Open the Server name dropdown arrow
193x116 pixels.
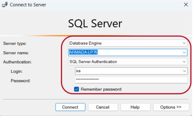pos(184,52)
